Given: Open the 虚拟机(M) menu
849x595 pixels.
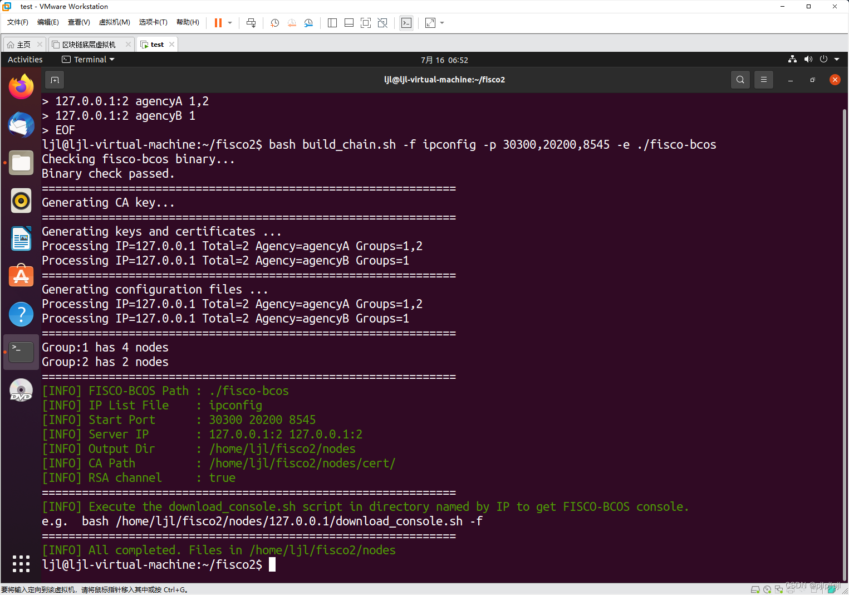Looking at the screenshot, I should click(115, 22).
